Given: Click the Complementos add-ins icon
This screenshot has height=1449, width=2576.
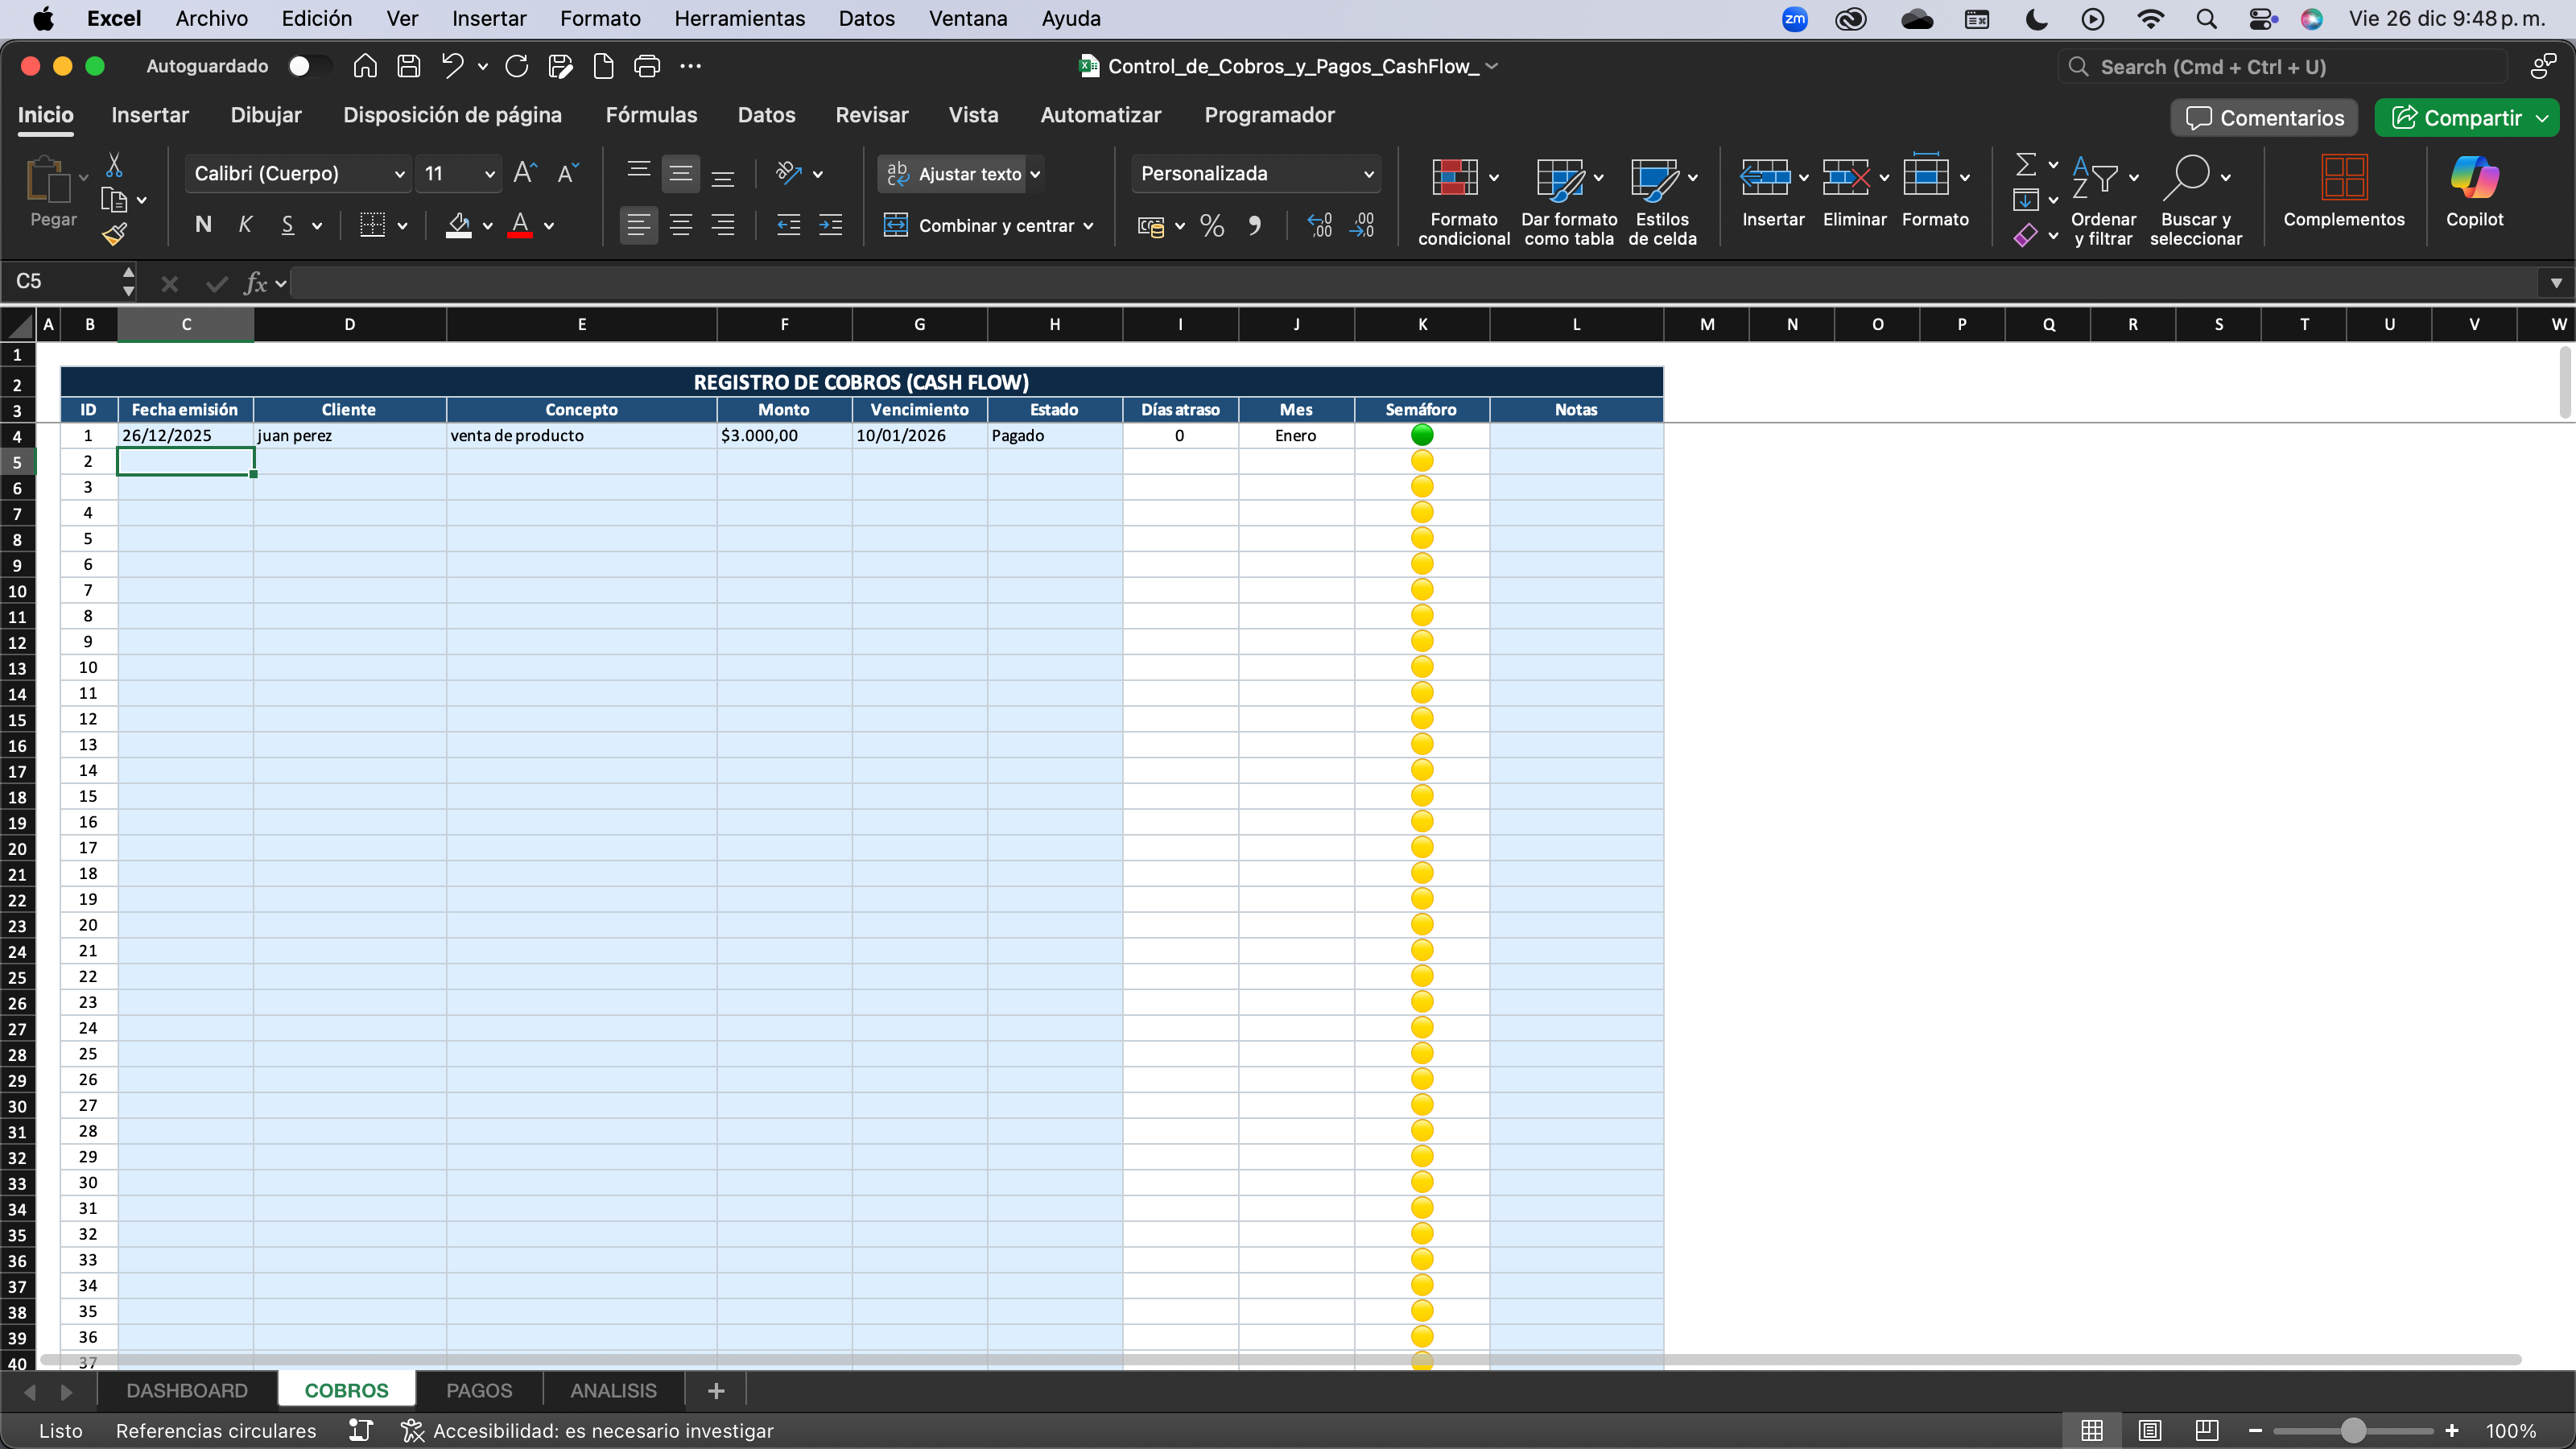Looking at the screenshot, I should coord(2343,179).
